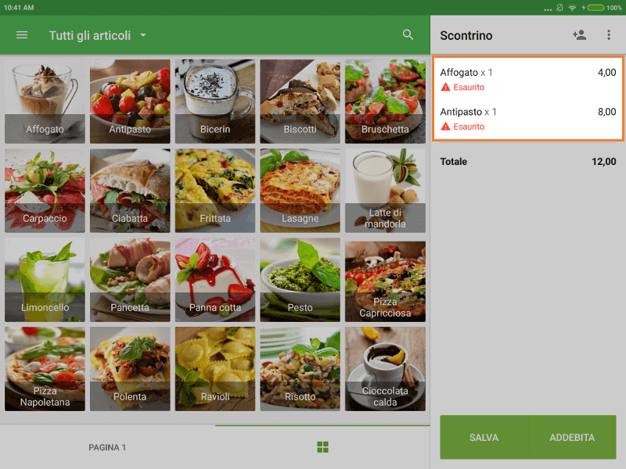Screen dimensions: 626x469
Task: Add Bicerin to the receipt
Action: click(214, 102)
